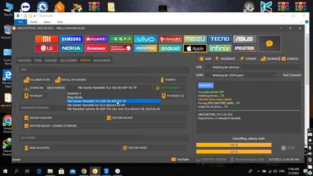Open the ASUS brand tile
Viewport: 313px width, 176px height.
pos(245,39)
